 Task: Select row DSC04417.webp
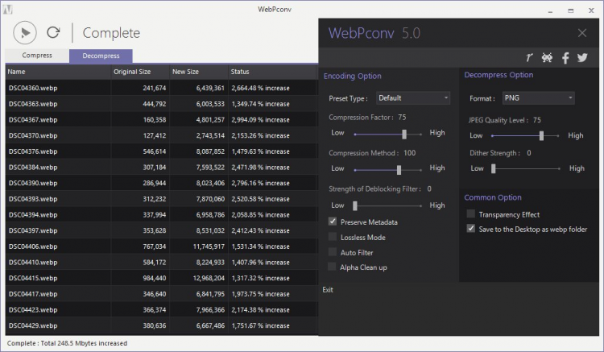point(162,294)
